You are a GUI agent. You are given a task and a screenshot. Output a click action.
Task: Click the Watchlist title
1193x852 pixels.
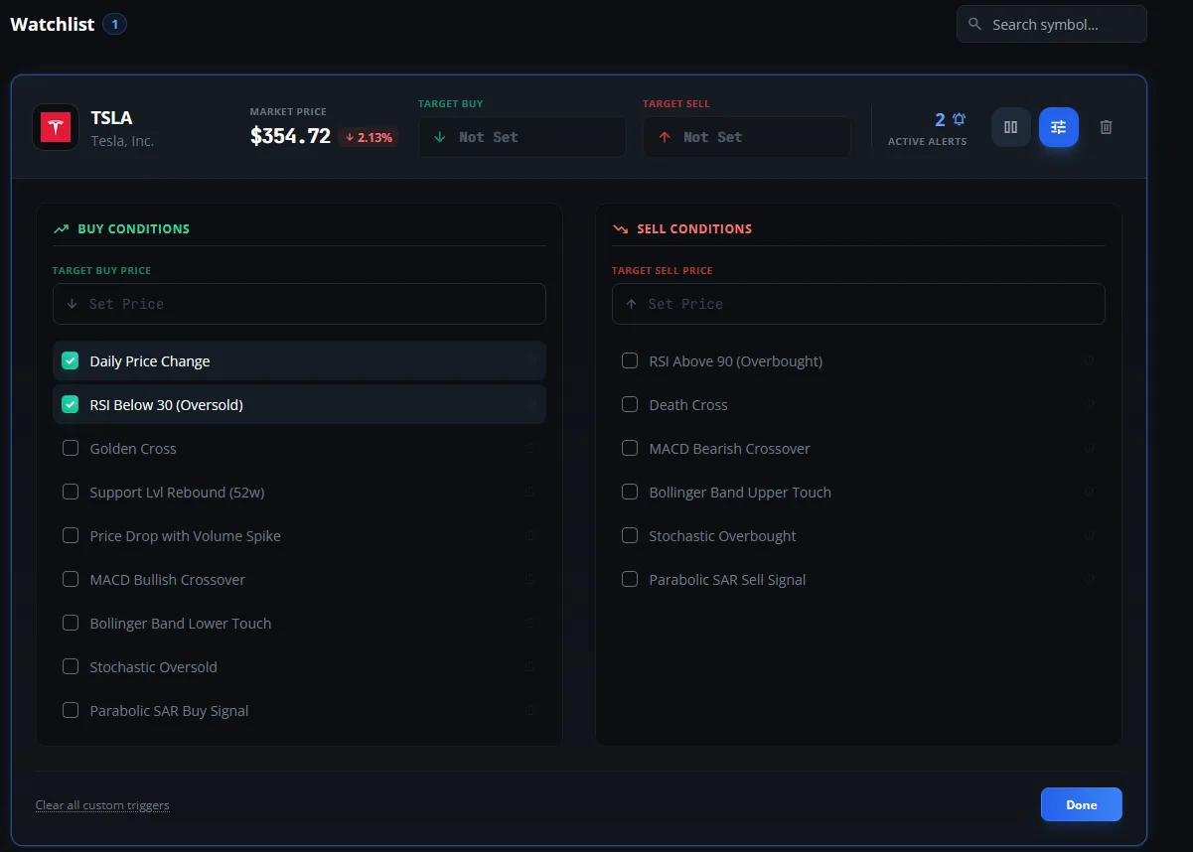click(x=53, y=24)
